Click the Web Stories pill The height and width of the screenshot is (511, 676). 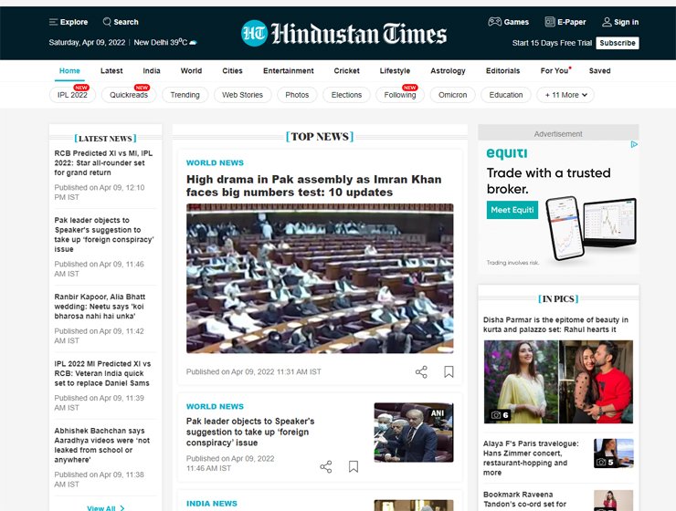click(242, 95)
